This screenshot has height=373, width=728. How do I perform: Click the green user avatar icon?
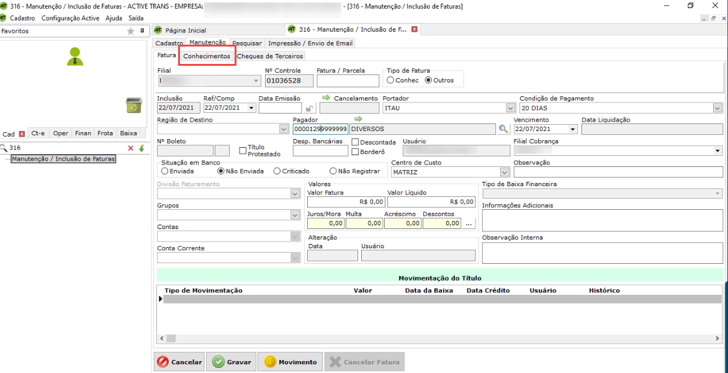75,56
